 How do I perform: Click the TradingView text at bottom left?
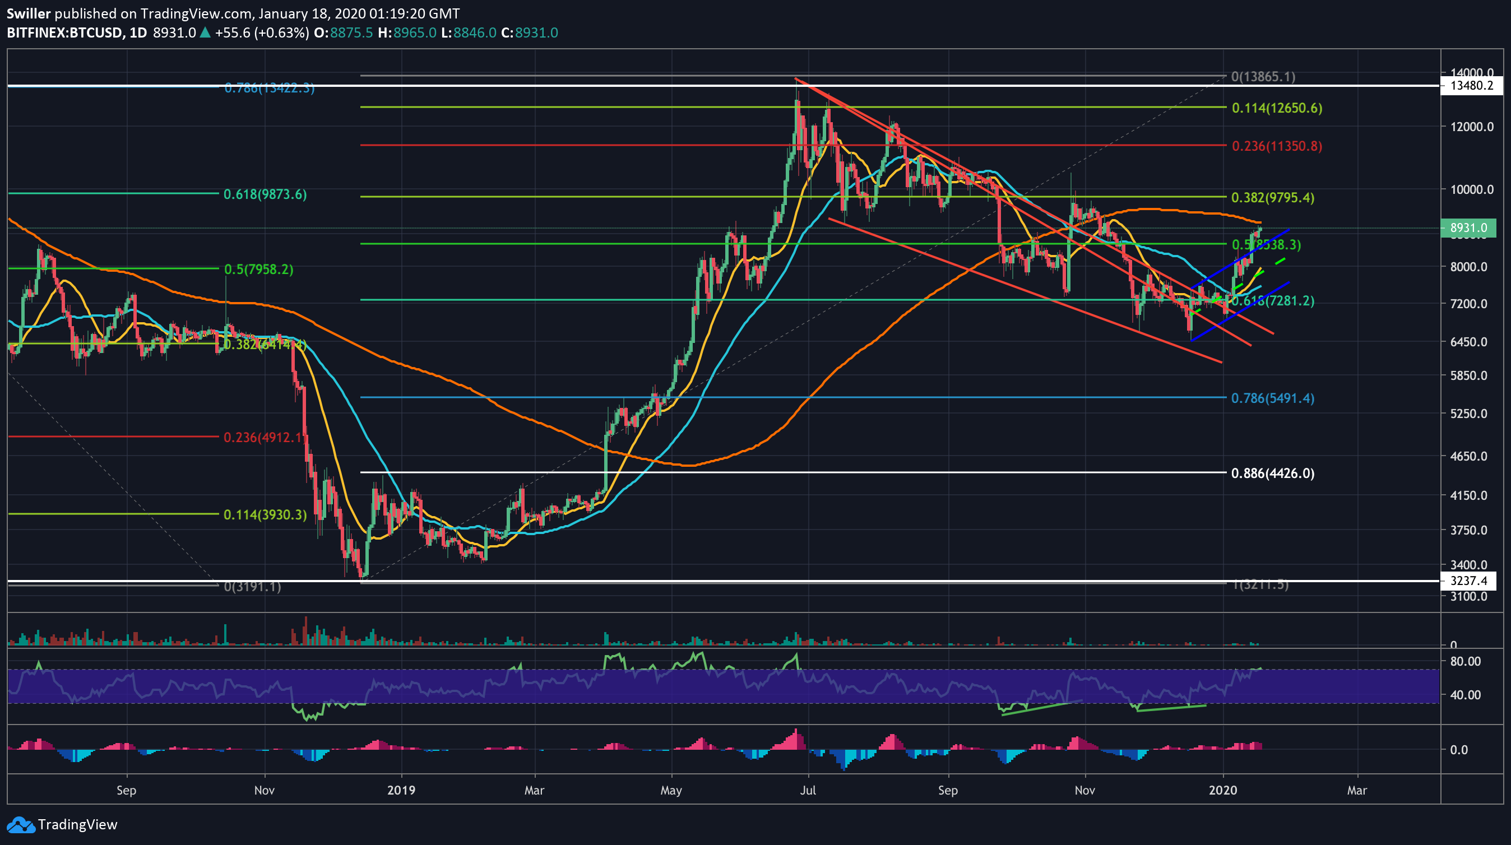(77, 824)
